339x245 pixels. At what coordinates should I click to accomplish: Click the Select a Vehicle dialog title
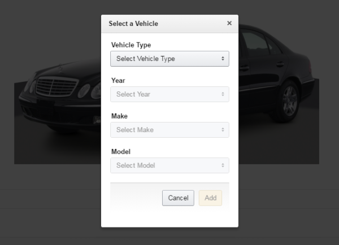click(133, 24)
